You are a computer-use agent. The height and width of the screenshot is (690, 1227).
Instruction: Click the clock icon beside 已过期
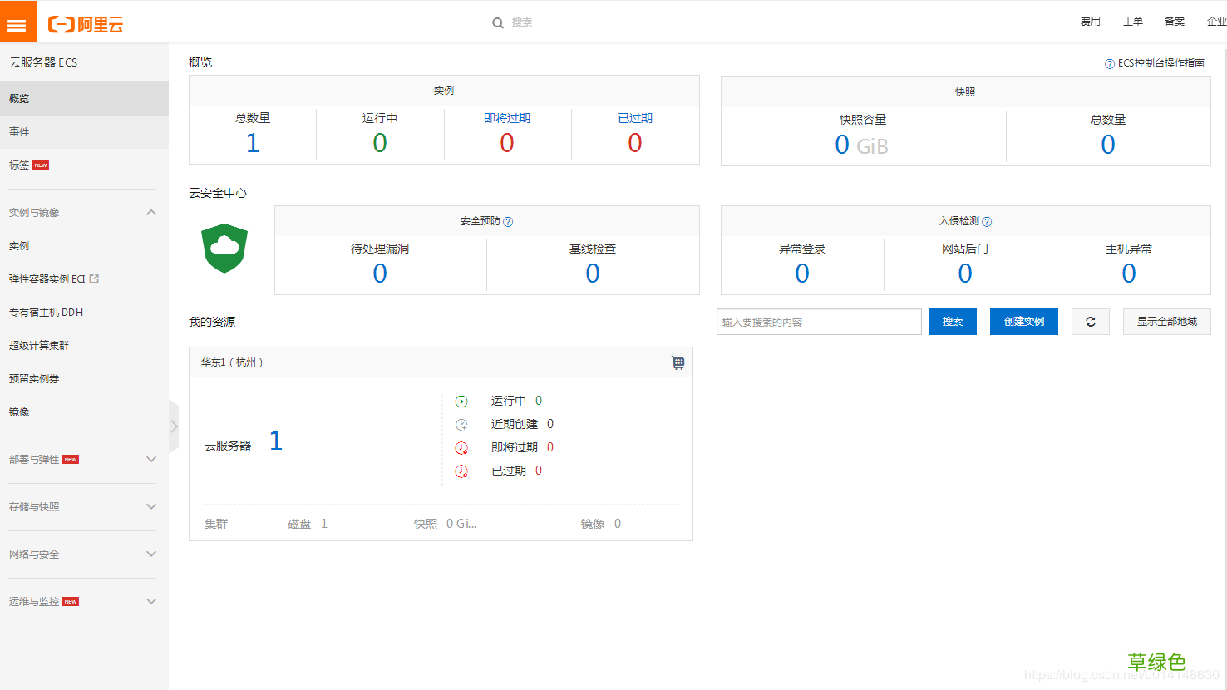click(461, 470)
